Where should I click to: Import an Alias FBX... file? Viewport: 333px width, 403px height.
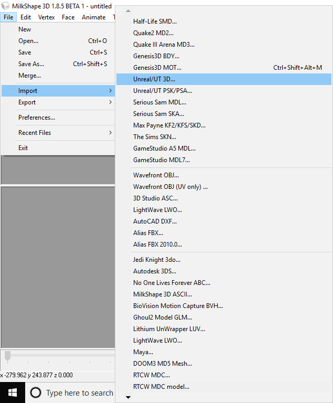click(224, 233)
